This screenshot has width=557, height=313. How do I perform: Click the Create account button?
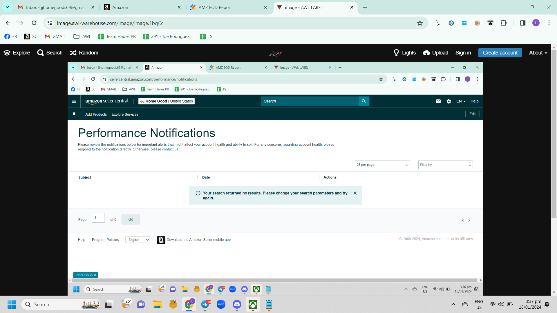[500, 53]
